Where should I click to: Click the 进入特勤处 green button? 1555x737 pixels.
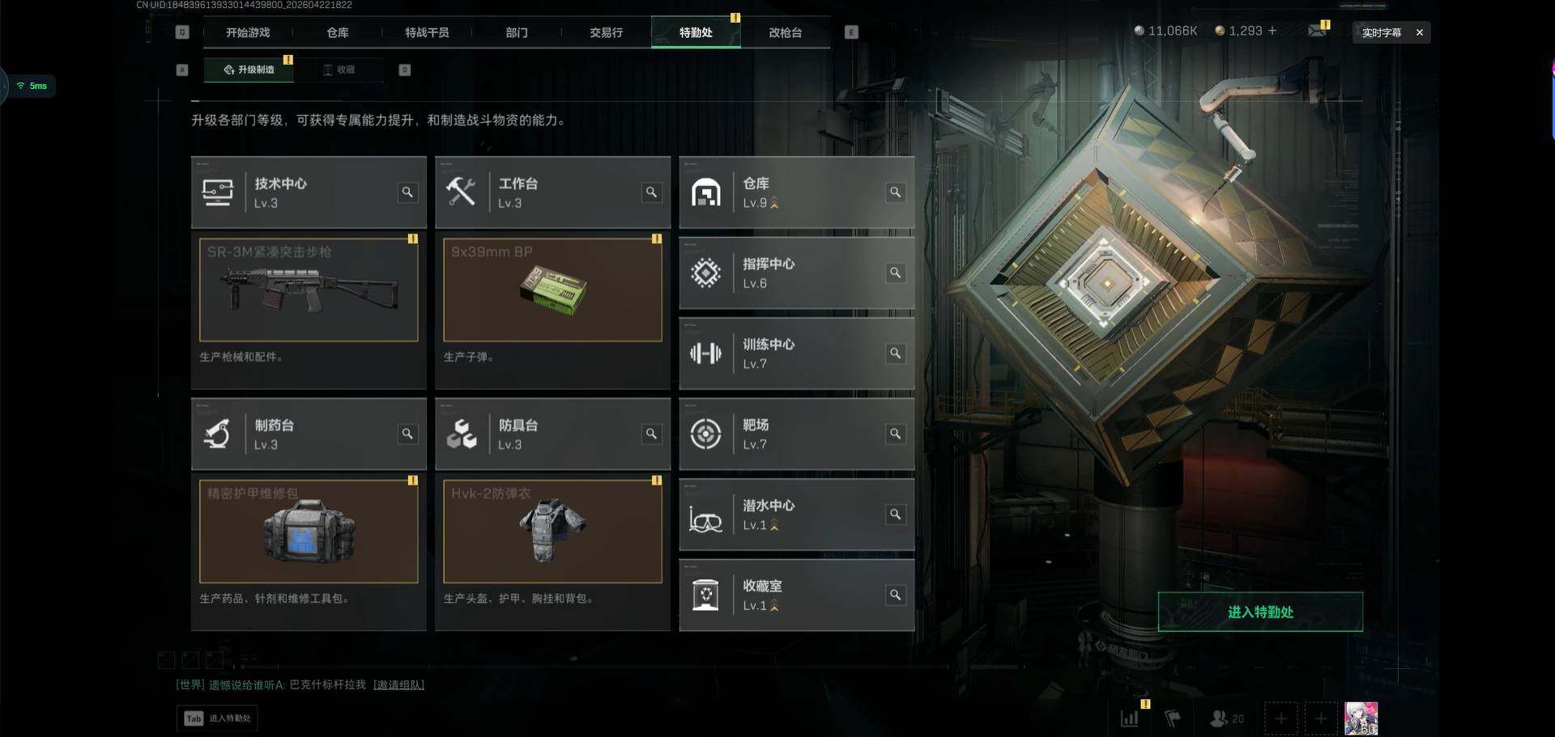(x=1260, y=612)
